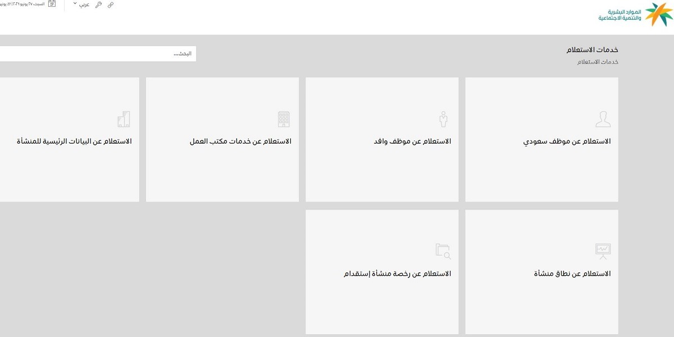Open الاستعلام عن موظف سعودي card

point(542,139)
